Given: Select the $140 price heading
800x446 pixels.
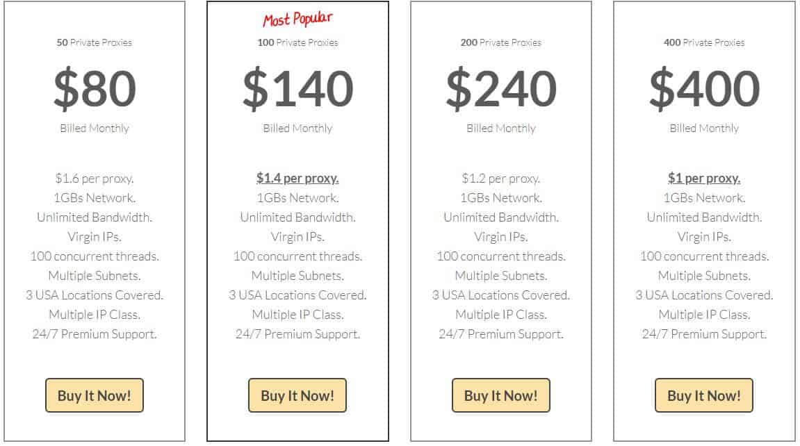Looking at the screenshot, I should pos(298,89).
